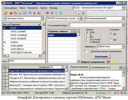
Task: Click vertical scrollbar thumb in Термины запроса
Action: point(78,34)
